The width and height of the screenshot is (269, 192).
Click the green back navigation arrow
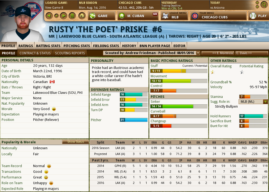49,16
